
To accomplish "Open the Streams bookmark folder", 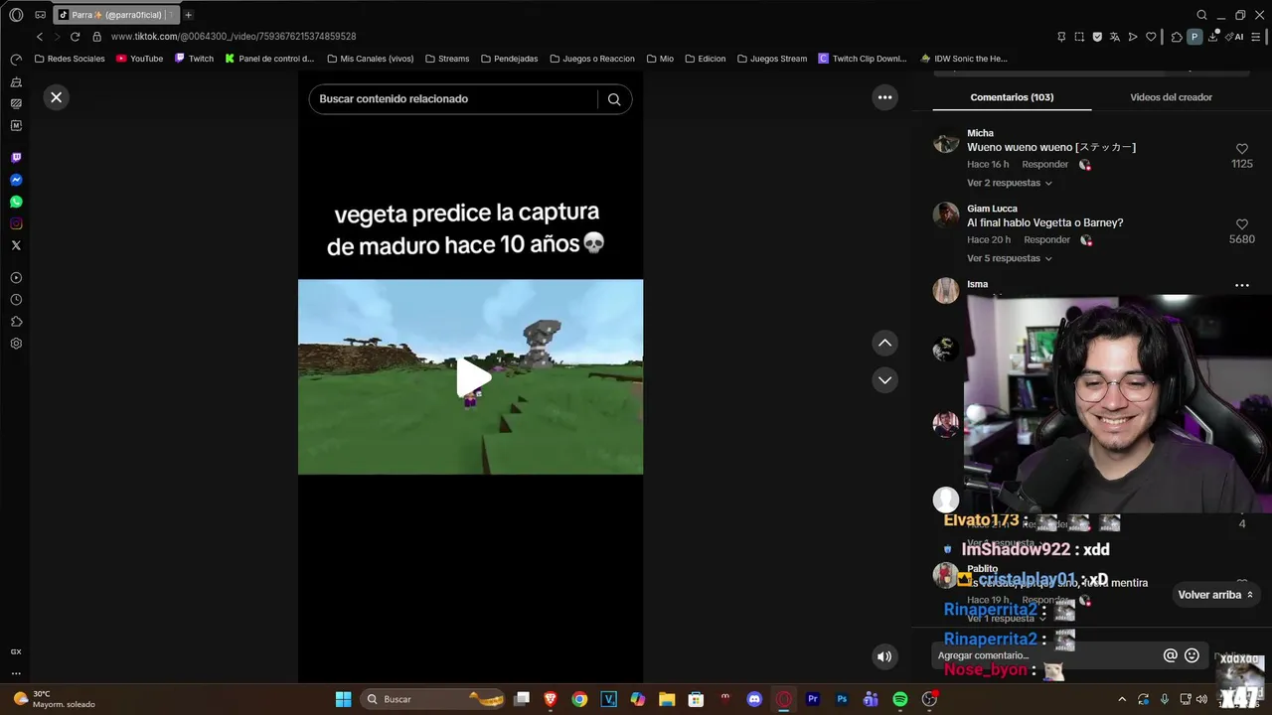I will click(447, 59).
